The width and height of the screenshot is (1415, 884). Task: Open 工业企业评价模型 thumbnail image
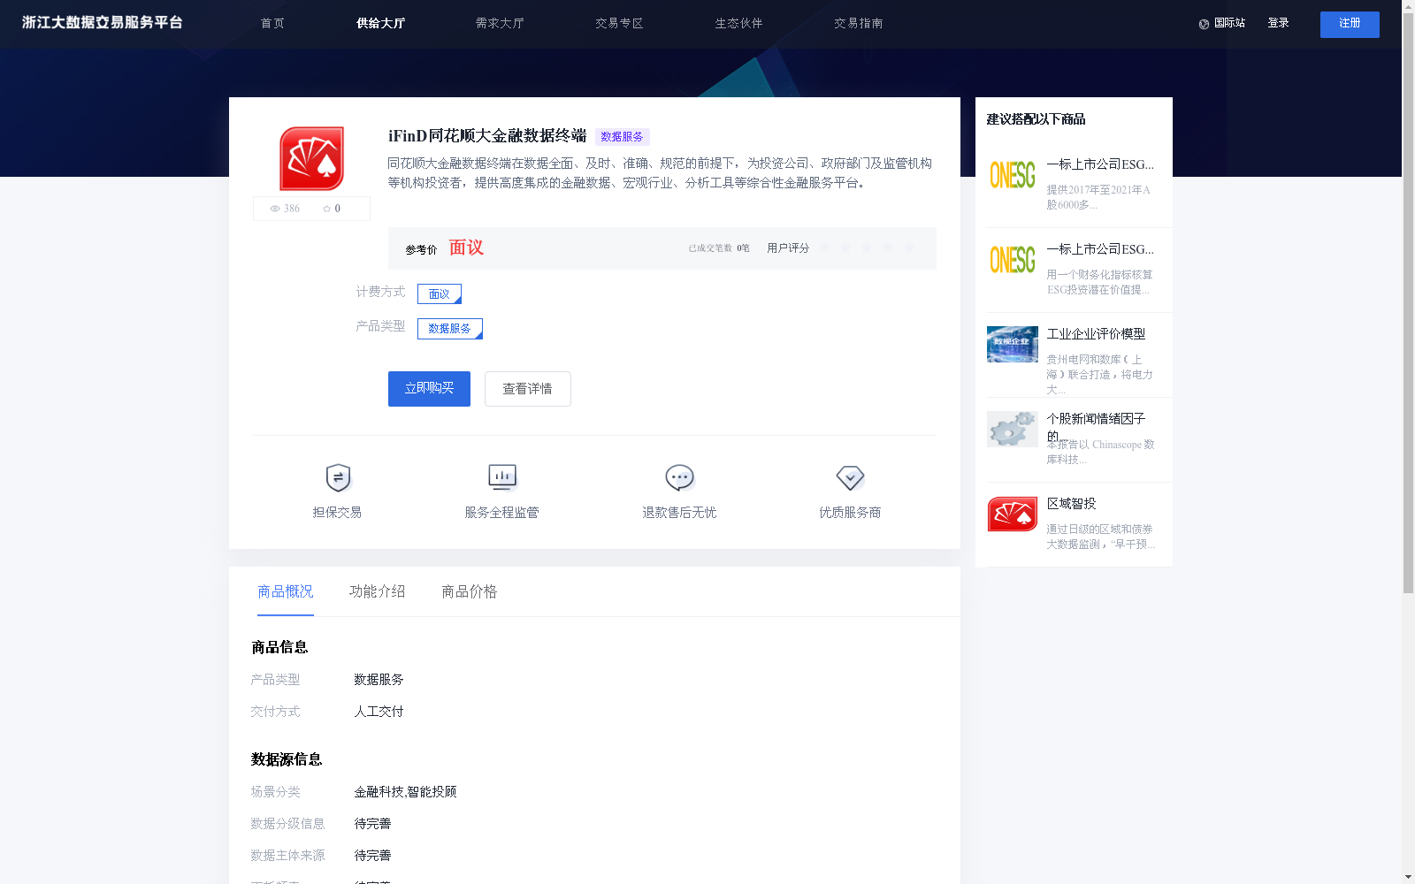click(x=1013, y=344)
